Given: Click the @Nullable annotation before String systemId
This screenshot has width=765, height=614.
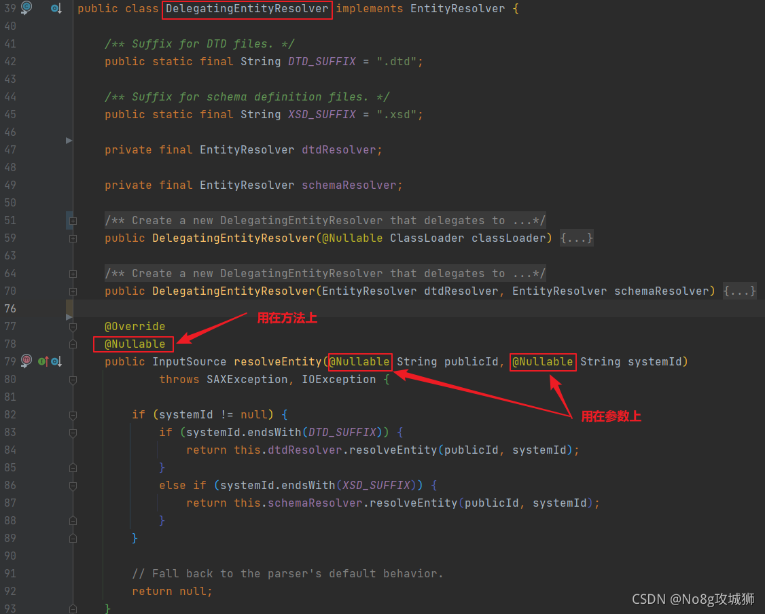Looking at the screenshot, I should [x=543, y=362].
